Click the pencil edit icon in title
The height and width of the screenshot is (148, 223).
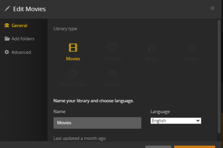(7, 9)
